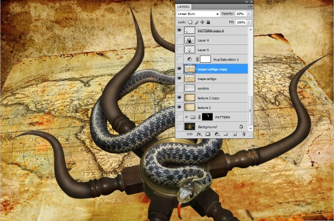This screenshot has height=221, width=334.
Task: Enable lock all icon
Action: pyautogui.click(x=208, y=22)
